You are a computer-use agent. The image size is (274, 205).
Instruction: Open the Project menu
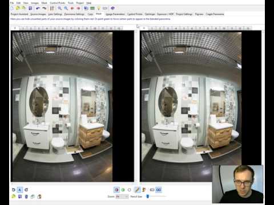point(80,3)
